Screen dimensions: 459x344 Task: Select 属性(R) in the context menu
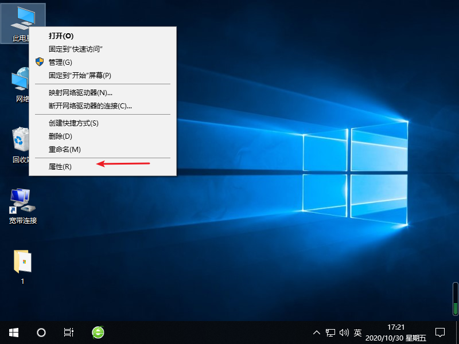tap(60, 166)
